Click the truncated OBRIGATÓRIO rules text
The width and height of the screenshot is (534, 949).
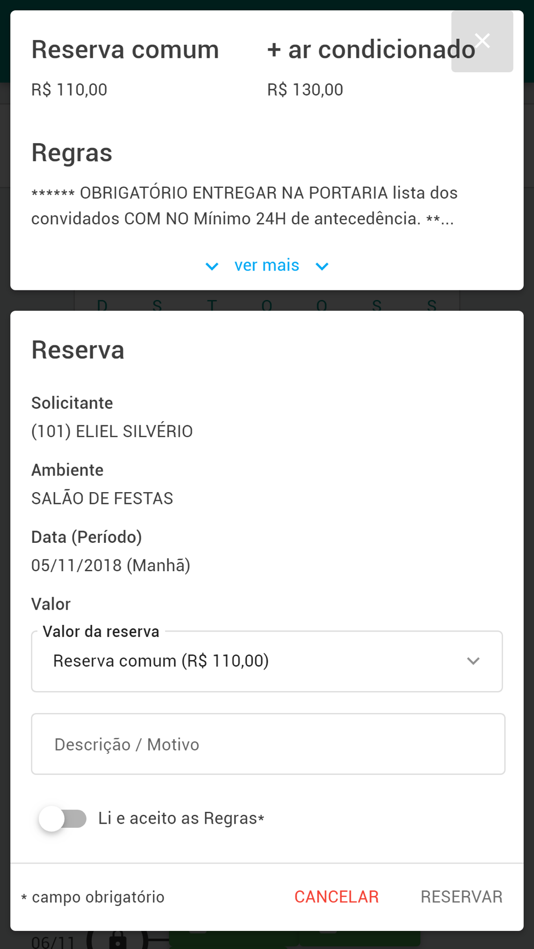(245, 205)
